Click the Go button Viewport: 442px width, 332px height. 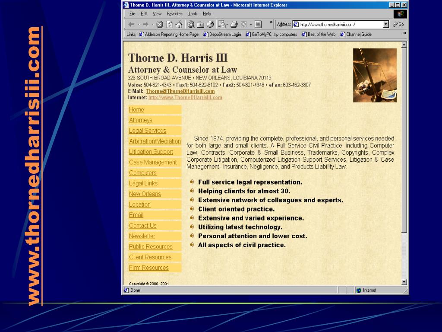pos(398,25)
